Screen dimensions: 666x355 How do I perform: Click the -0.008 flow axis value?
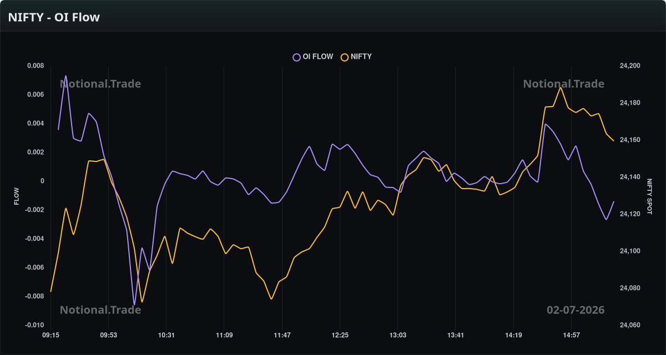(34, 297)
